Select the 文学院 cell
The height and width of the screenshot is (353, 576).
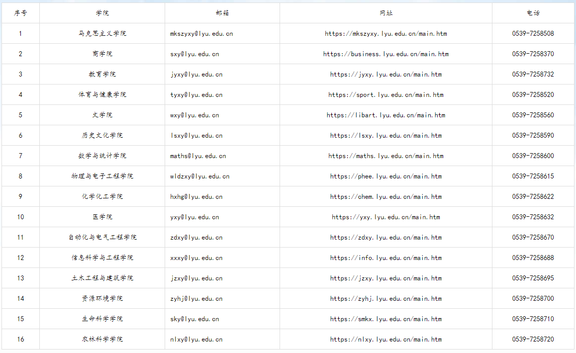click(102, 115)
